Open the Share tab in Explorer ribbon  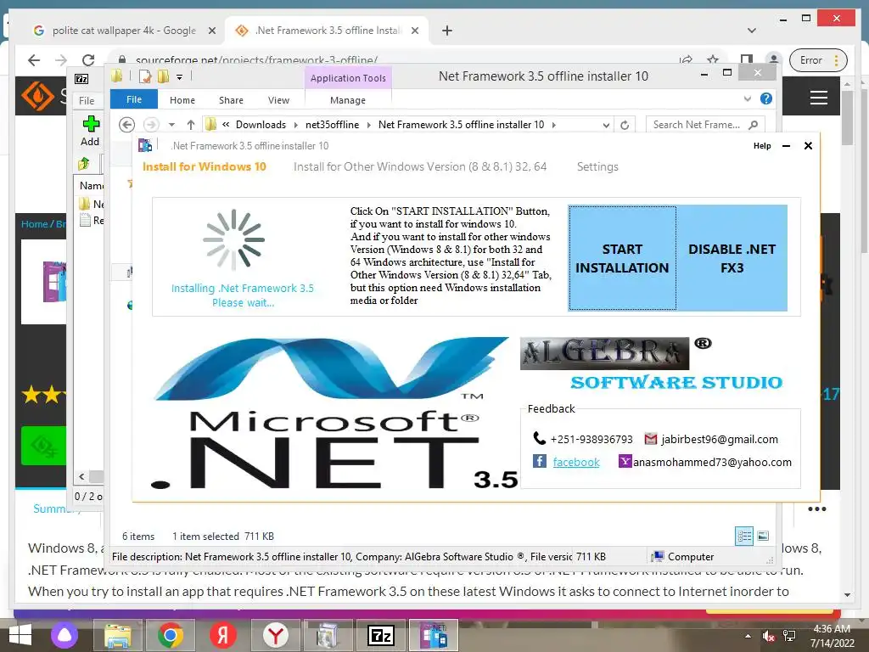[x=231, y=100]
